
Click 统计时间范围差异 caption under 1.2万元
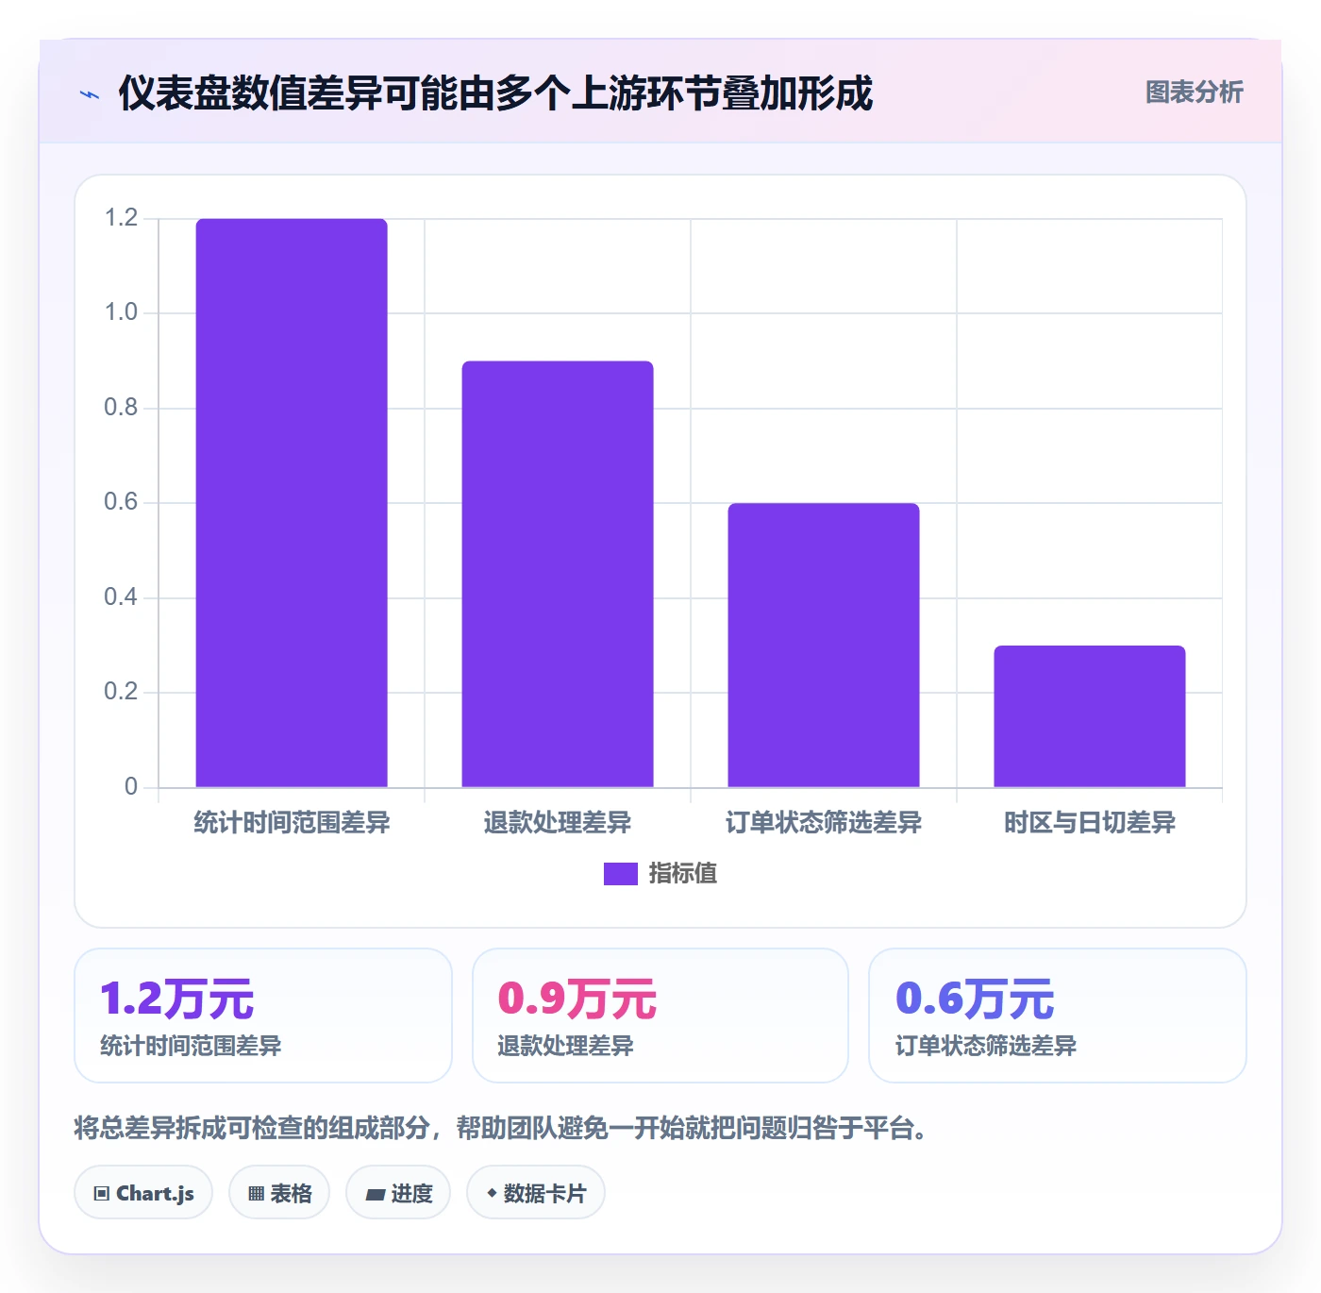coord(191,1046)
